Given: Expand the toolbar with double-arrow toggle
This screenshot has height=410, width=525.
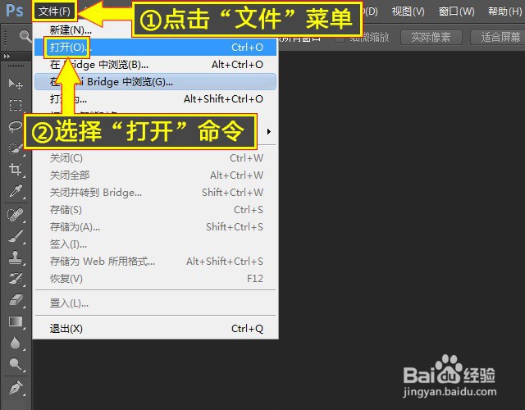Looking at the screenshot, I should pos(7,57).
